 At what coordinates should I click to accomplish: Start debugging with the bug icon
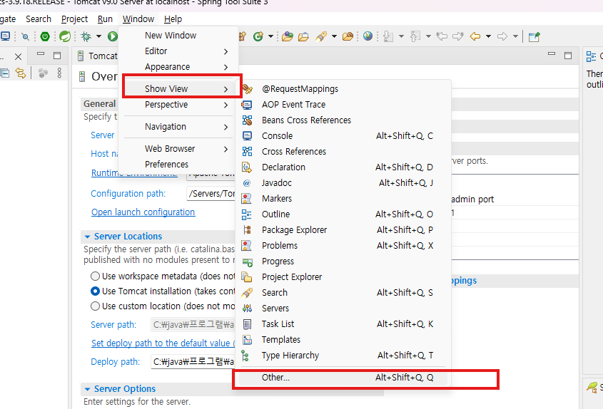tap(86, 36)
